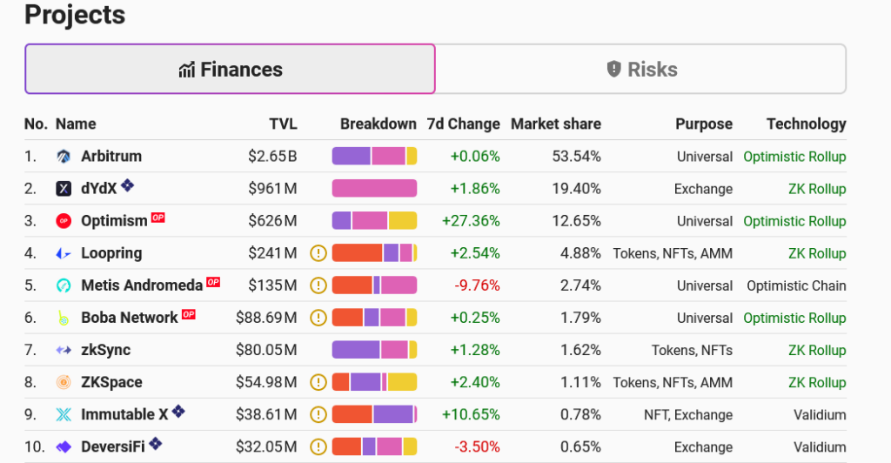Click the $38.61M TVL value
891x463 pixels.
pyautogui.click(x=266, y=415)
